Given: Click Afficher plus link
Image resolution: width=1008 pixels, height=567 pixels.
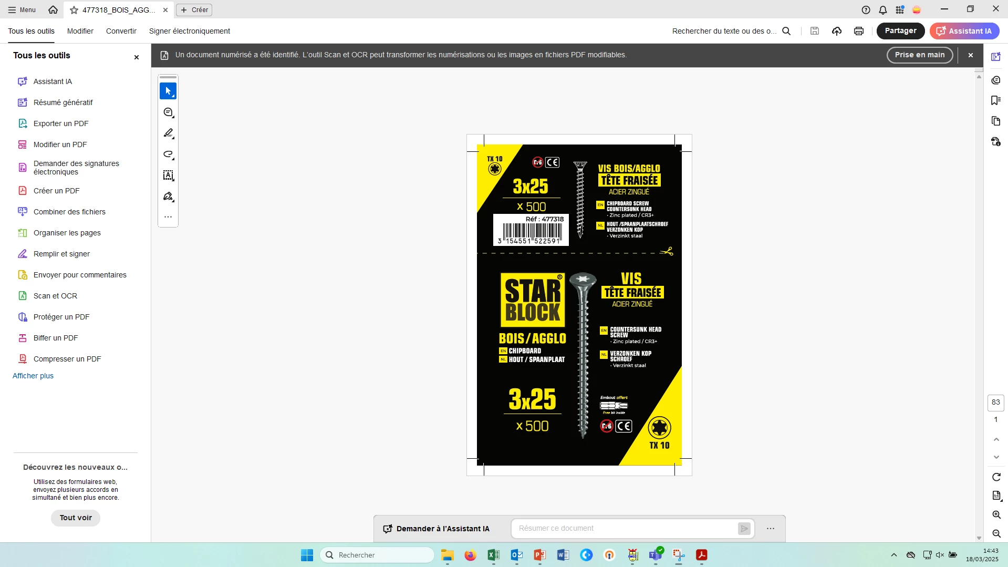Looking at the screenshot, I should [x=33, y=376].
